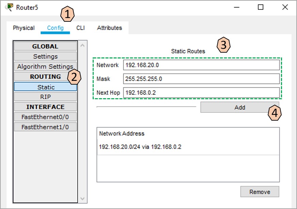The height and width of the screenshot is (209, 297).
Task: Click inside the Mask field
Action: [201, 79]
